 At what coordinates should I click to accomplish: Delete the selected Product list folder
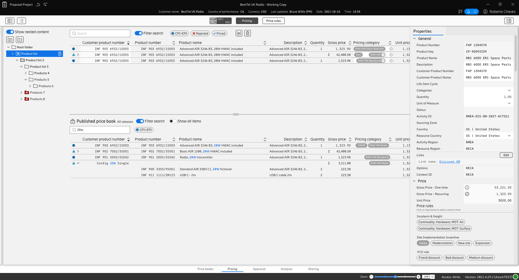click(x=60, y=54)
